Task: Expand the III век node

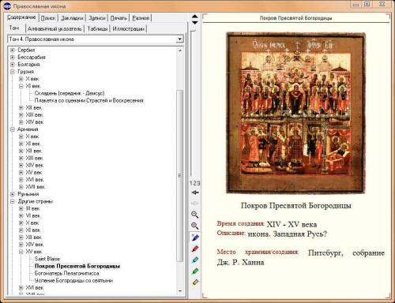Action: click(21, 208)
